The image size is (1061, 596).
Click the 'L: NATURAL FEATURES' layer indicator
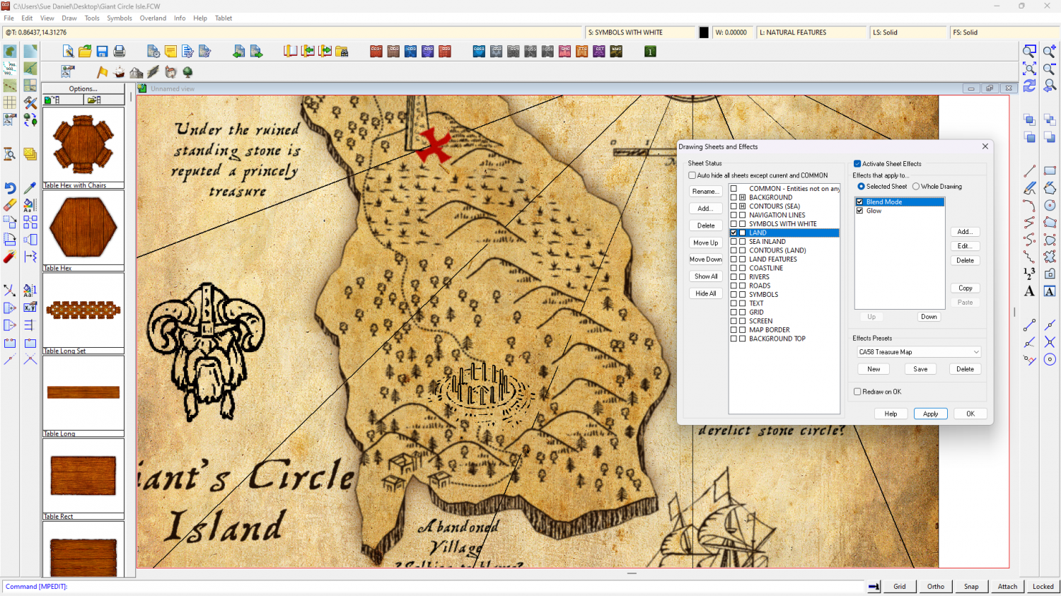[x=812, y=33]
